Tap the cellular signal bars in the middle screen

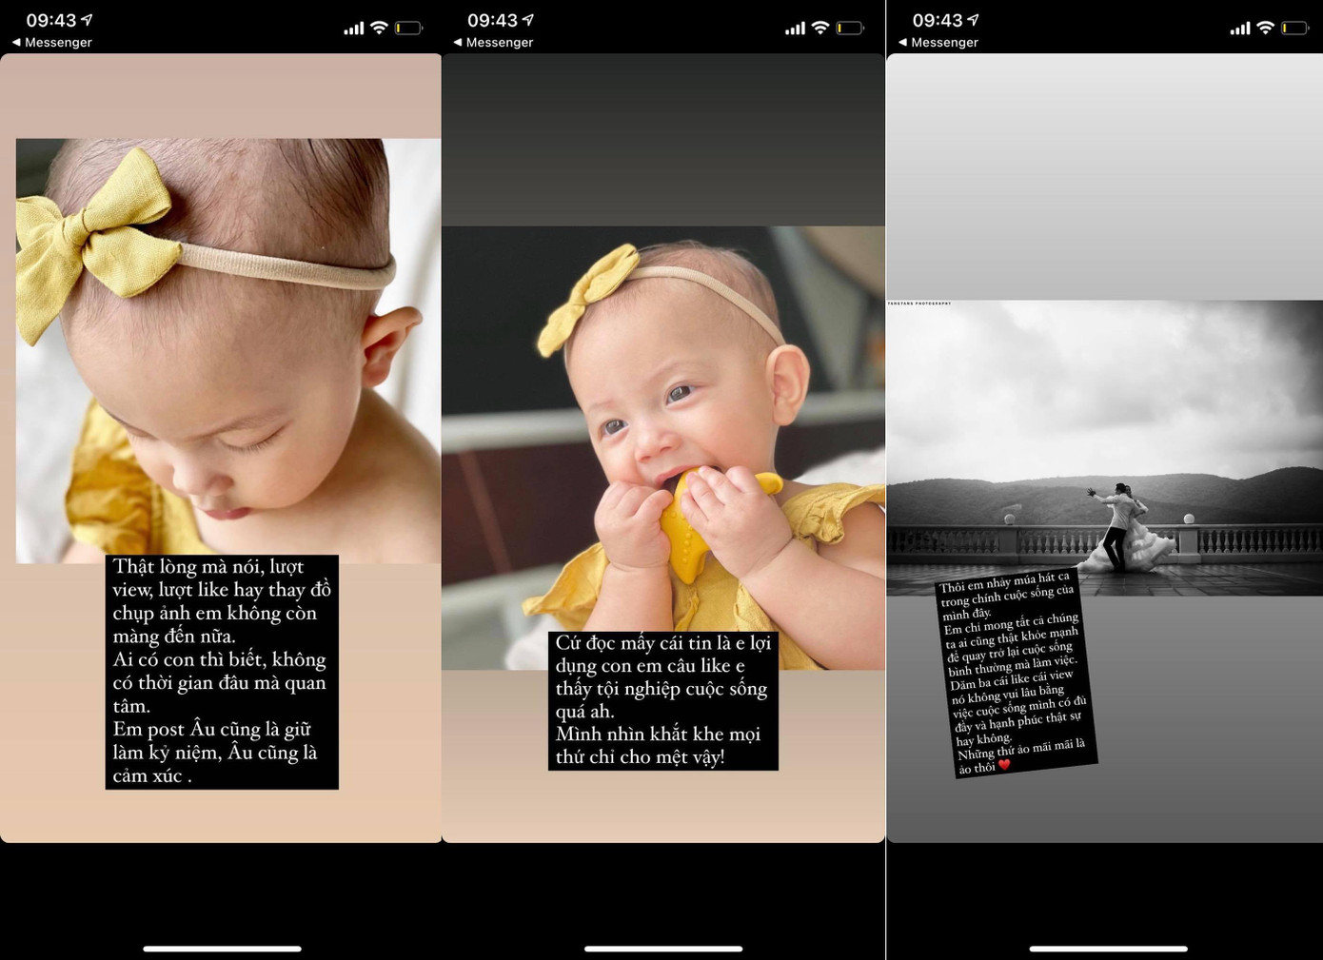795,29
